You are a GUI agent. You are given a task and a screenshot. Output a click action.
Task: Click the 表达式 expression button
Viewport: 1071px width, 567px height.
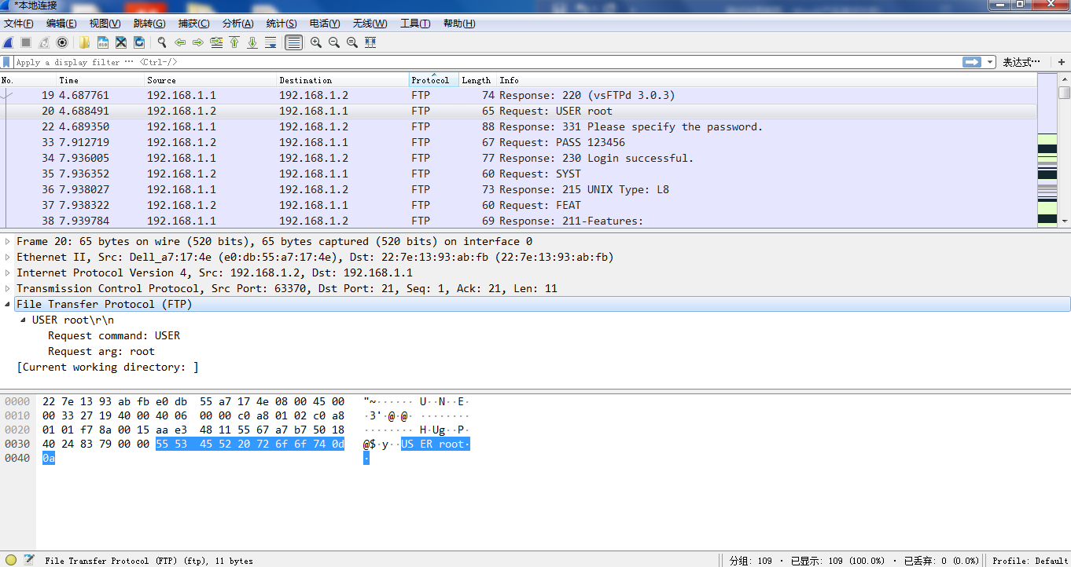[x=1021, y=62]
